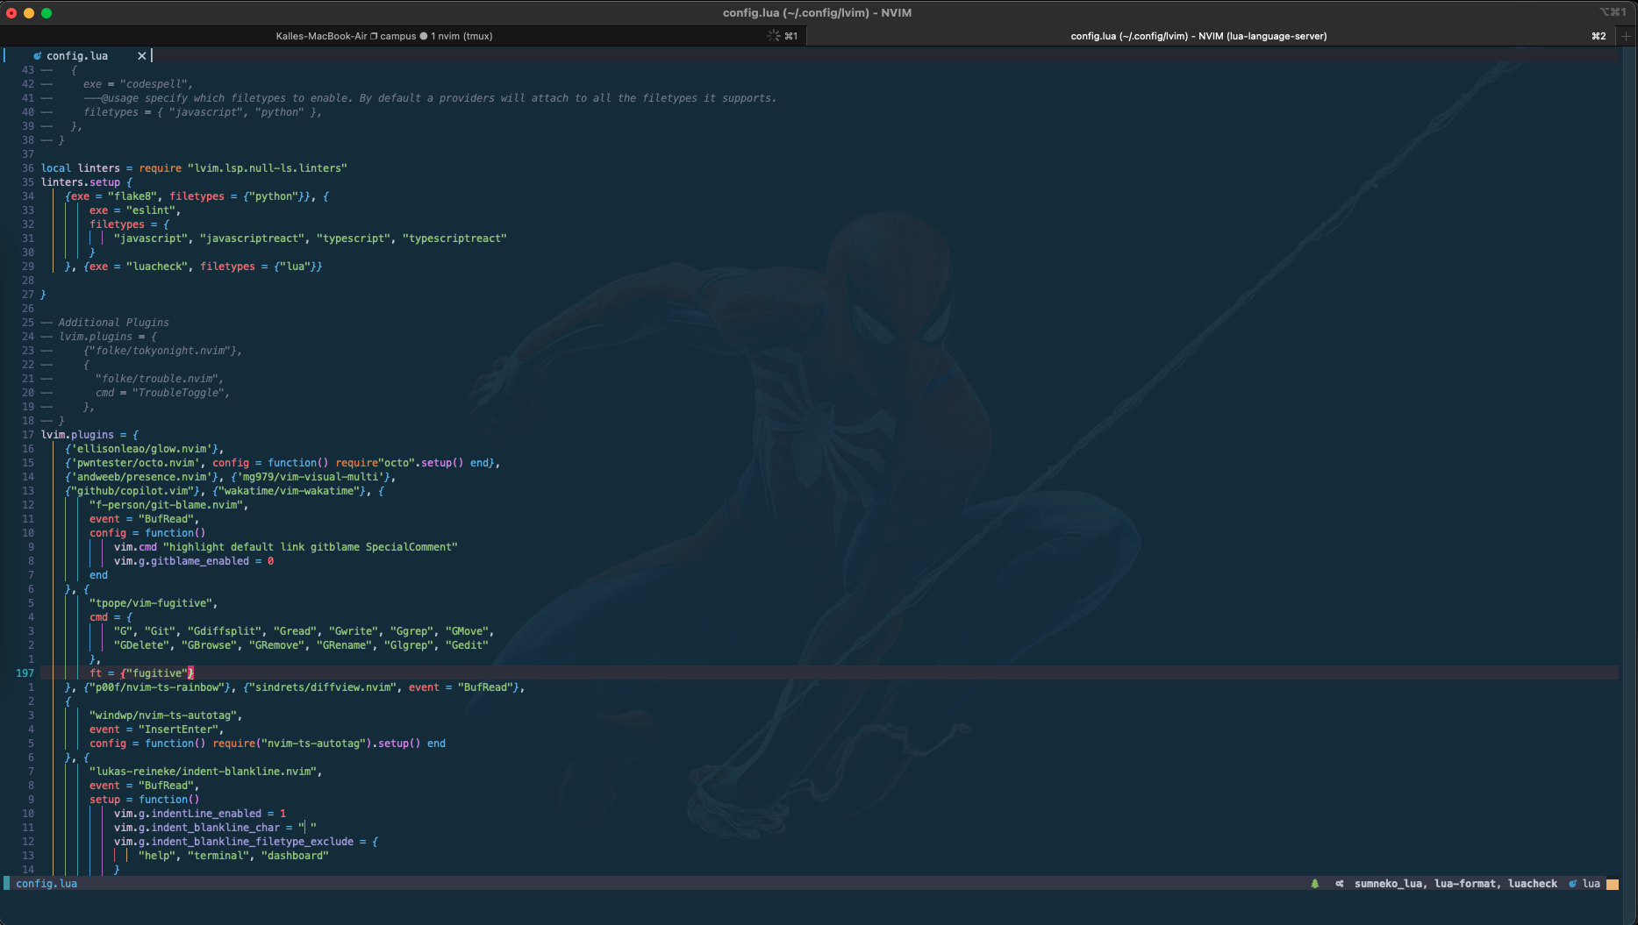Viewport: 1638px width, 925px height.
Task: Click config.lua filename in the statusline
Action: [46, 884]
